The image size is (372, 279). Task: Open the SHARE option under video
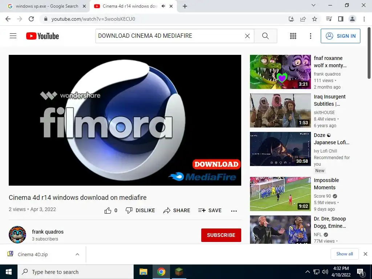(x=177, y=210)
